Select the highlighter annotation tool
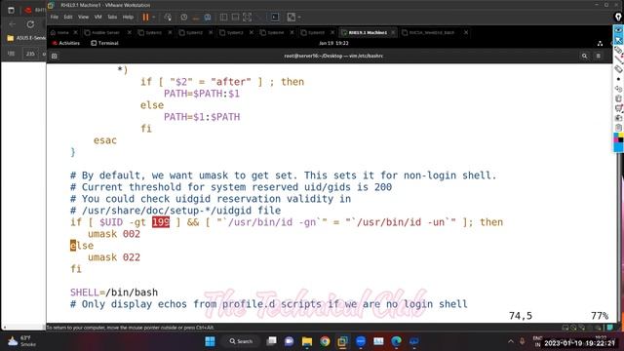This screenshot has height=351, width=624. (x=618, y=50)
